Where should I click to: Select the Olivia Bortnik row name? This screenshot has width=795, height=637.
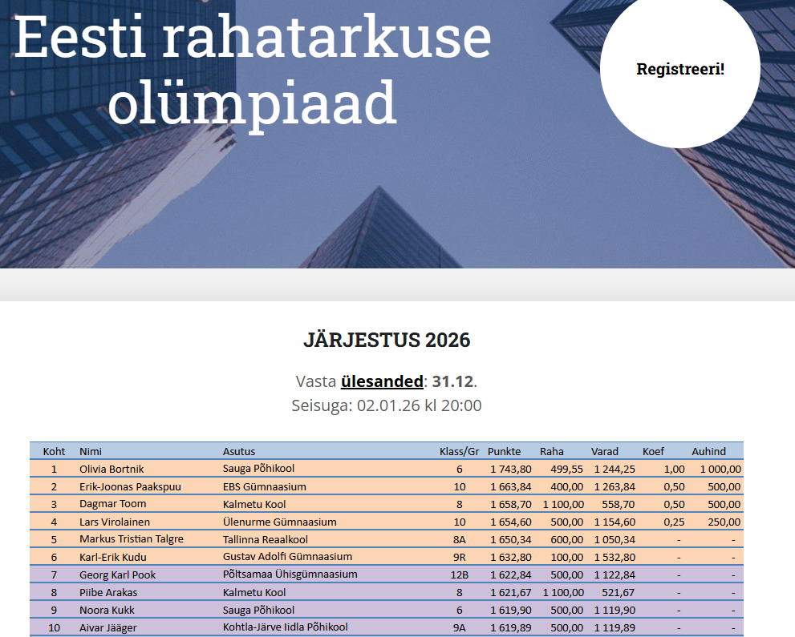coord(112,469)
